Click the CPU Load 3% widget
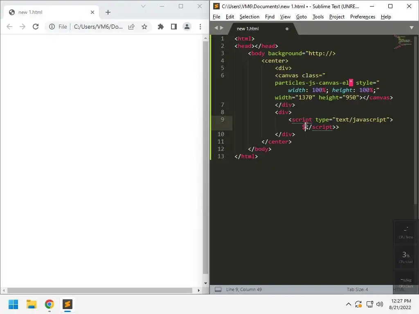This screenshot has width=419, height=314. pyautogui.click(x=405, y=257)
